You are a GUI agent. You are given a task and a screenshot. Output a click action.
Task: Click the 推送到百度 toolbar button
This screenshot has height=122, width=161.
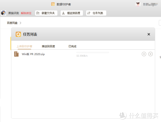coord(72,13)
